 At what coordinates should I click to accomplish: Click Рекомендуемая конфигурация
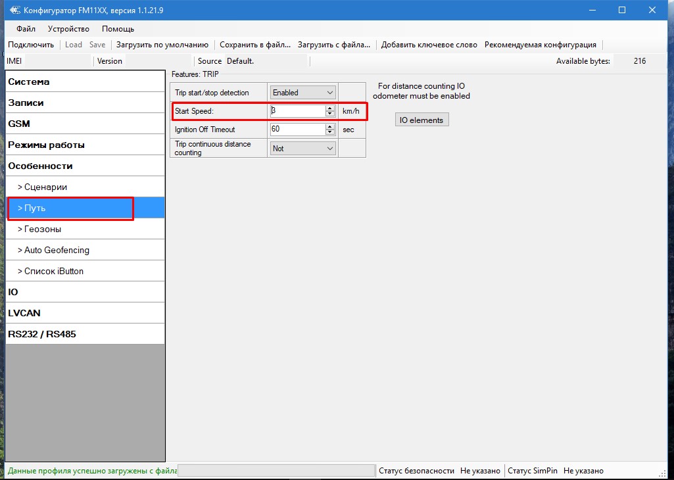[x=540, y=45]
